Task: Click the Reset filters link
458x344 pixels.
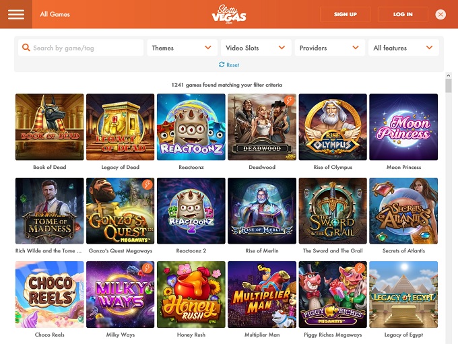Action: tap(229, 65)
